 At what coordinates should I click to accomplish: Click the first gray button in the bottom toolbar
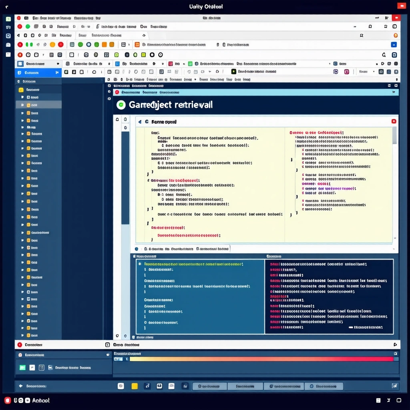209,386
